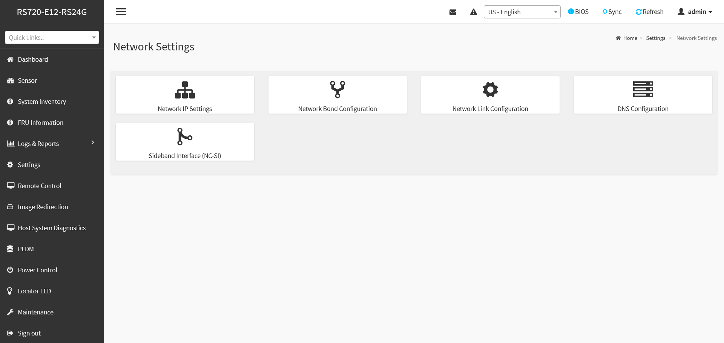Click Sign out label in sidebar
Screen dimensions: 724x343
click(29, 333)
